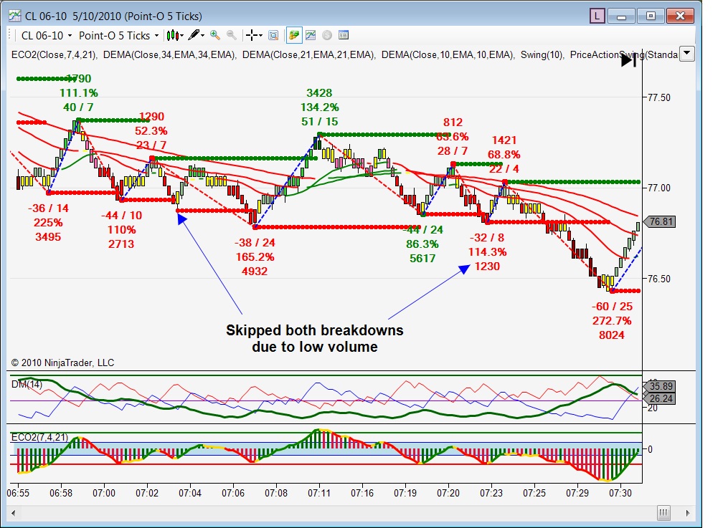Click the ECO2(7,4,21) panel label
723x528 pixels.
(x=39, y=437)
